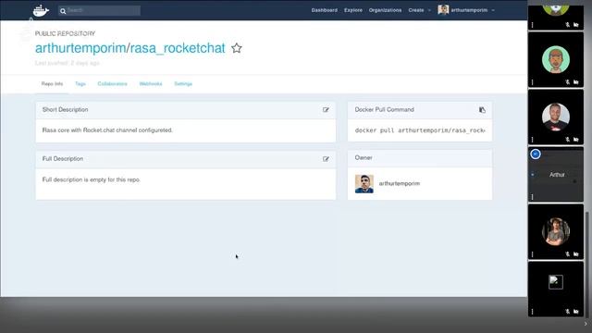Click the 'Arthur' participant name
Viewport: 592px width, 333px height.
(x=557, y=175)
